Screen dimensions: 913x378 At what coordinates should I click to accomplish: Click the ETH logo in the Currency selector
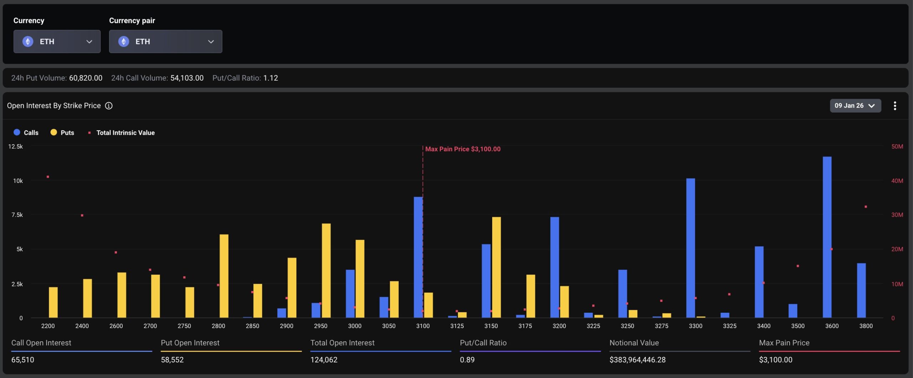pyautogui.click(x=27, y=41)
